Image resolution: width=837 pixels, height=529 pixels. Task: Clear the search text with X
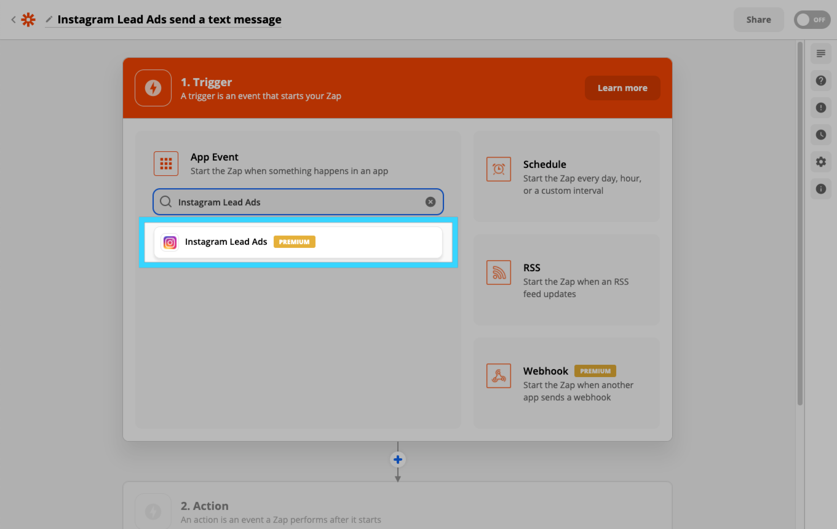coord(430,202)
